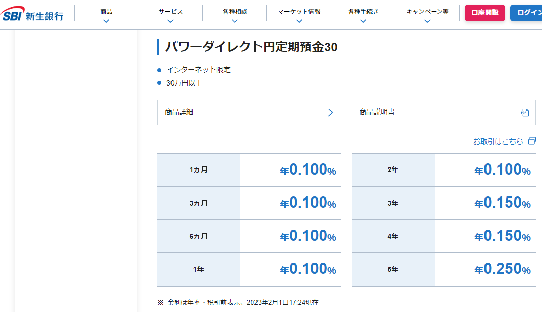
Task: Click the arrow icon in 商品詳細
Action: 330,112
